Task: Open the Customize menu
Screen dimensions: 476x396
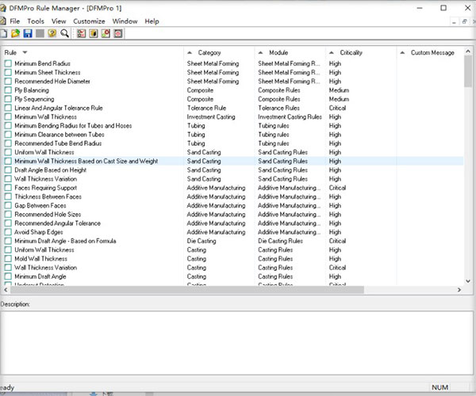Action: pos(89,21)
